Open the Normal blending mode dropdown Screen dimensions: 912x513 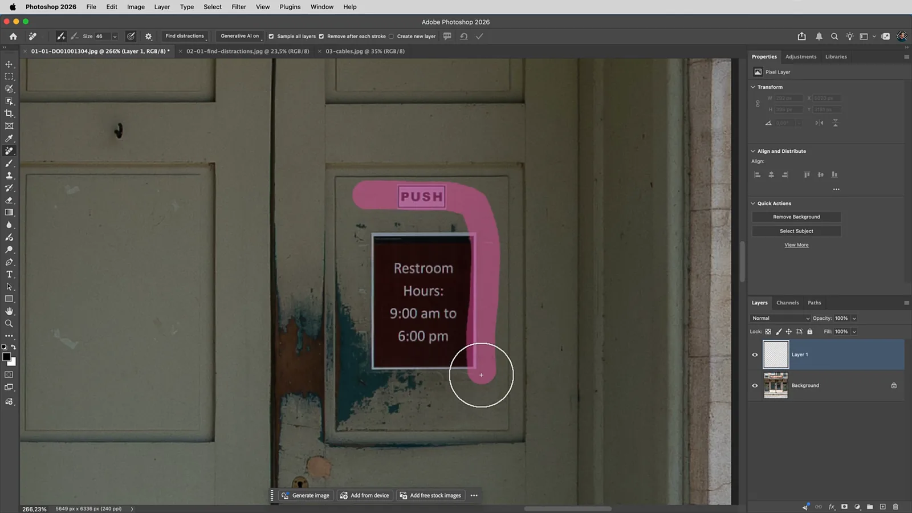click(x=780, y=319)
